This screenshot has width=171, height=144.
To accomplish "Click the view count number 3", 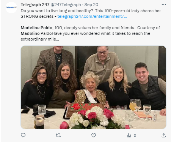I will tap(135, 136).
